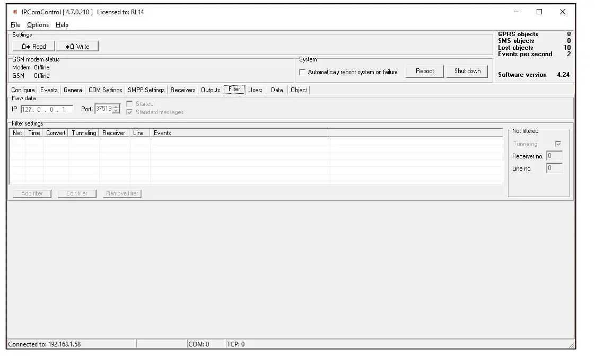Click the Receiver no. input field

pos(554,156)
